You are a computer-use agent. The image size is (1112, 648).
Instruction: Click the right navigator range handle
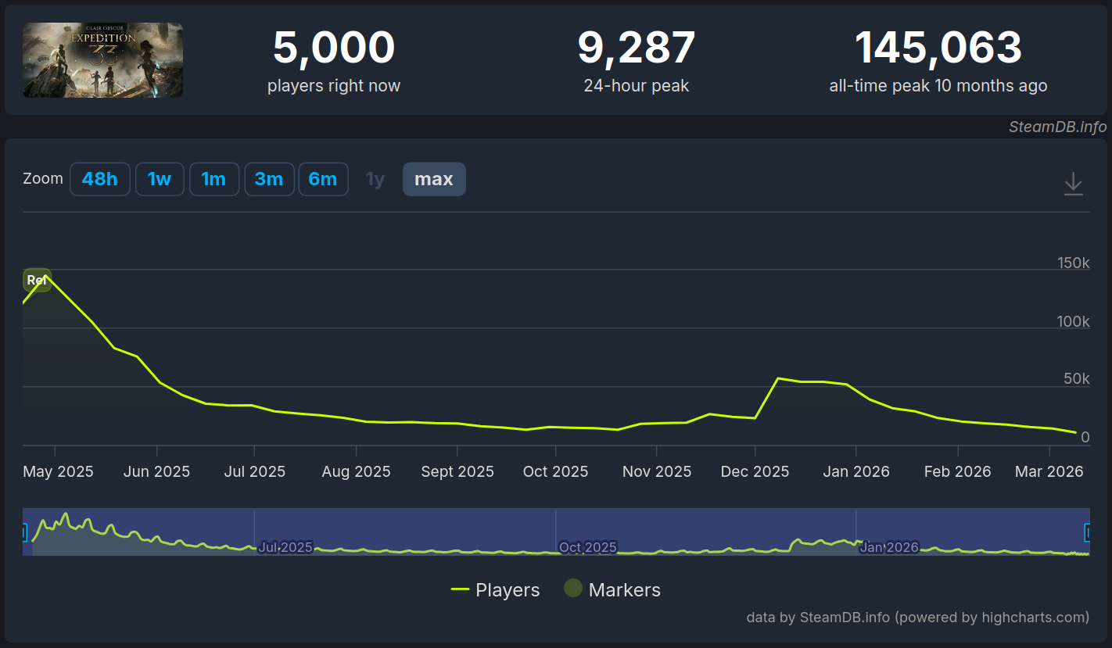(1087, 532)
